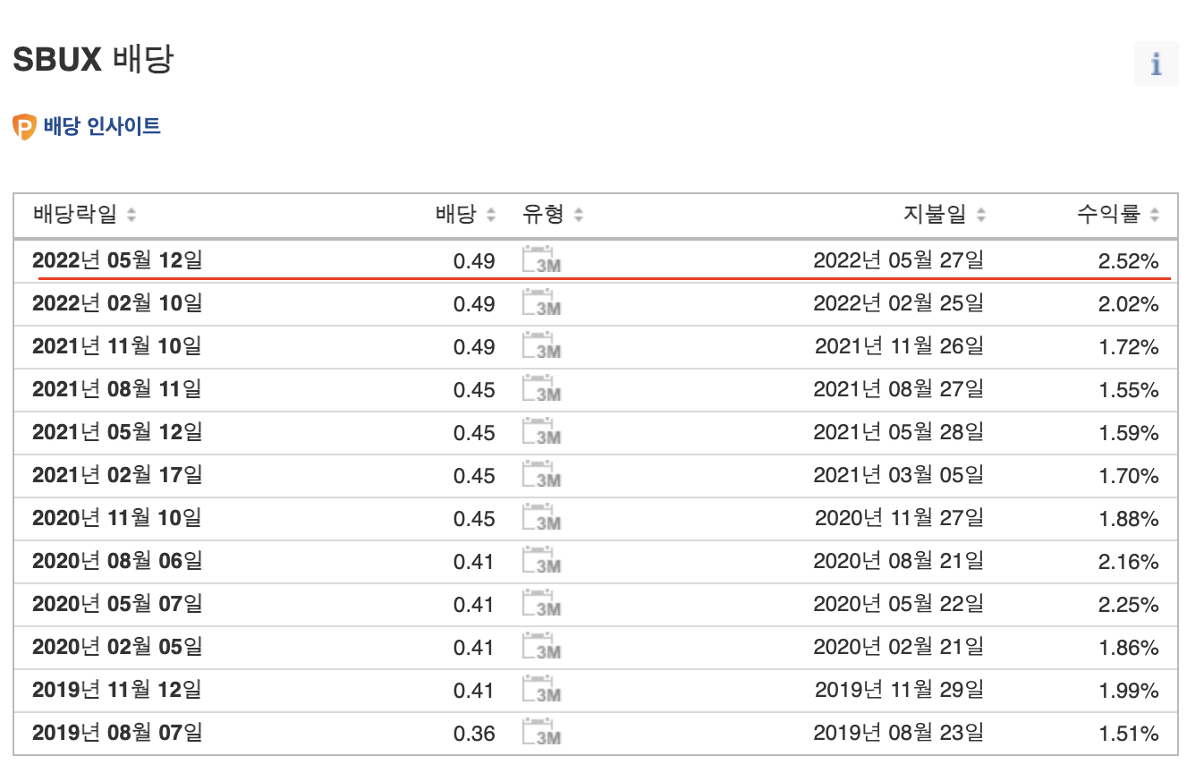Click 3M type icon in 2021년 08월 11일 row
1195x773 pixels.
click(x=542, y=389)
